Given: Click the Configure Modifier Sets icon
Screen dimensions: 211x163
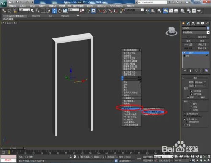Looking at the screenshot, I should point(206,71).
